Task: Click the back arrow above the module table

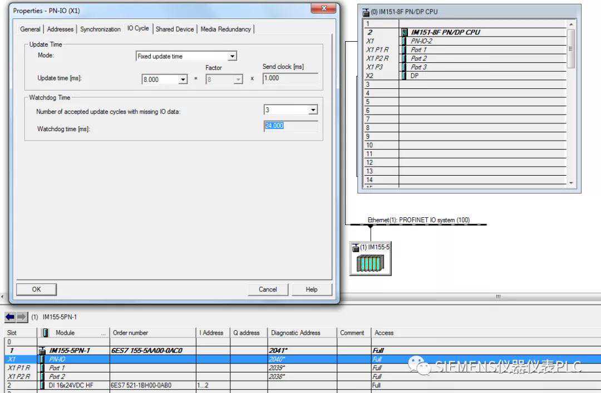Action: pyautogui.click(x=10, y=317)
